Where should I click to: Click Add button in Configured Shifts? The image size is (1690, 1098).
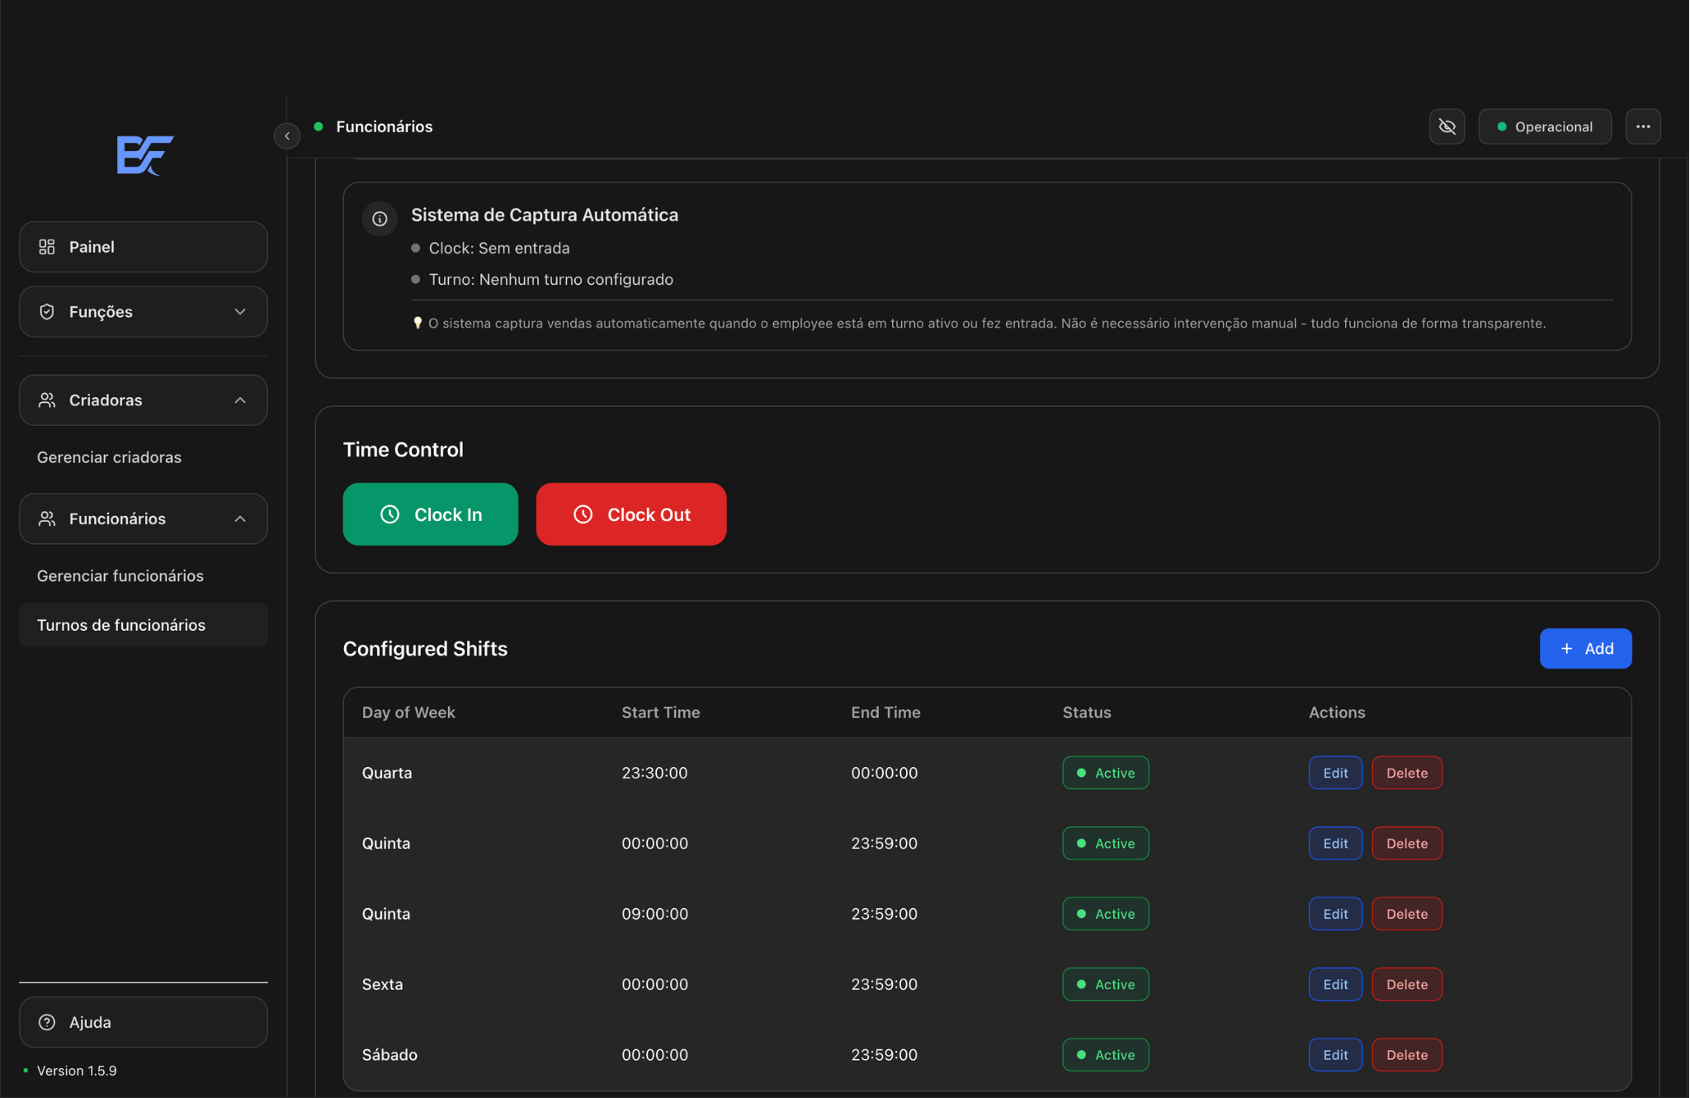coord(1584,649)
